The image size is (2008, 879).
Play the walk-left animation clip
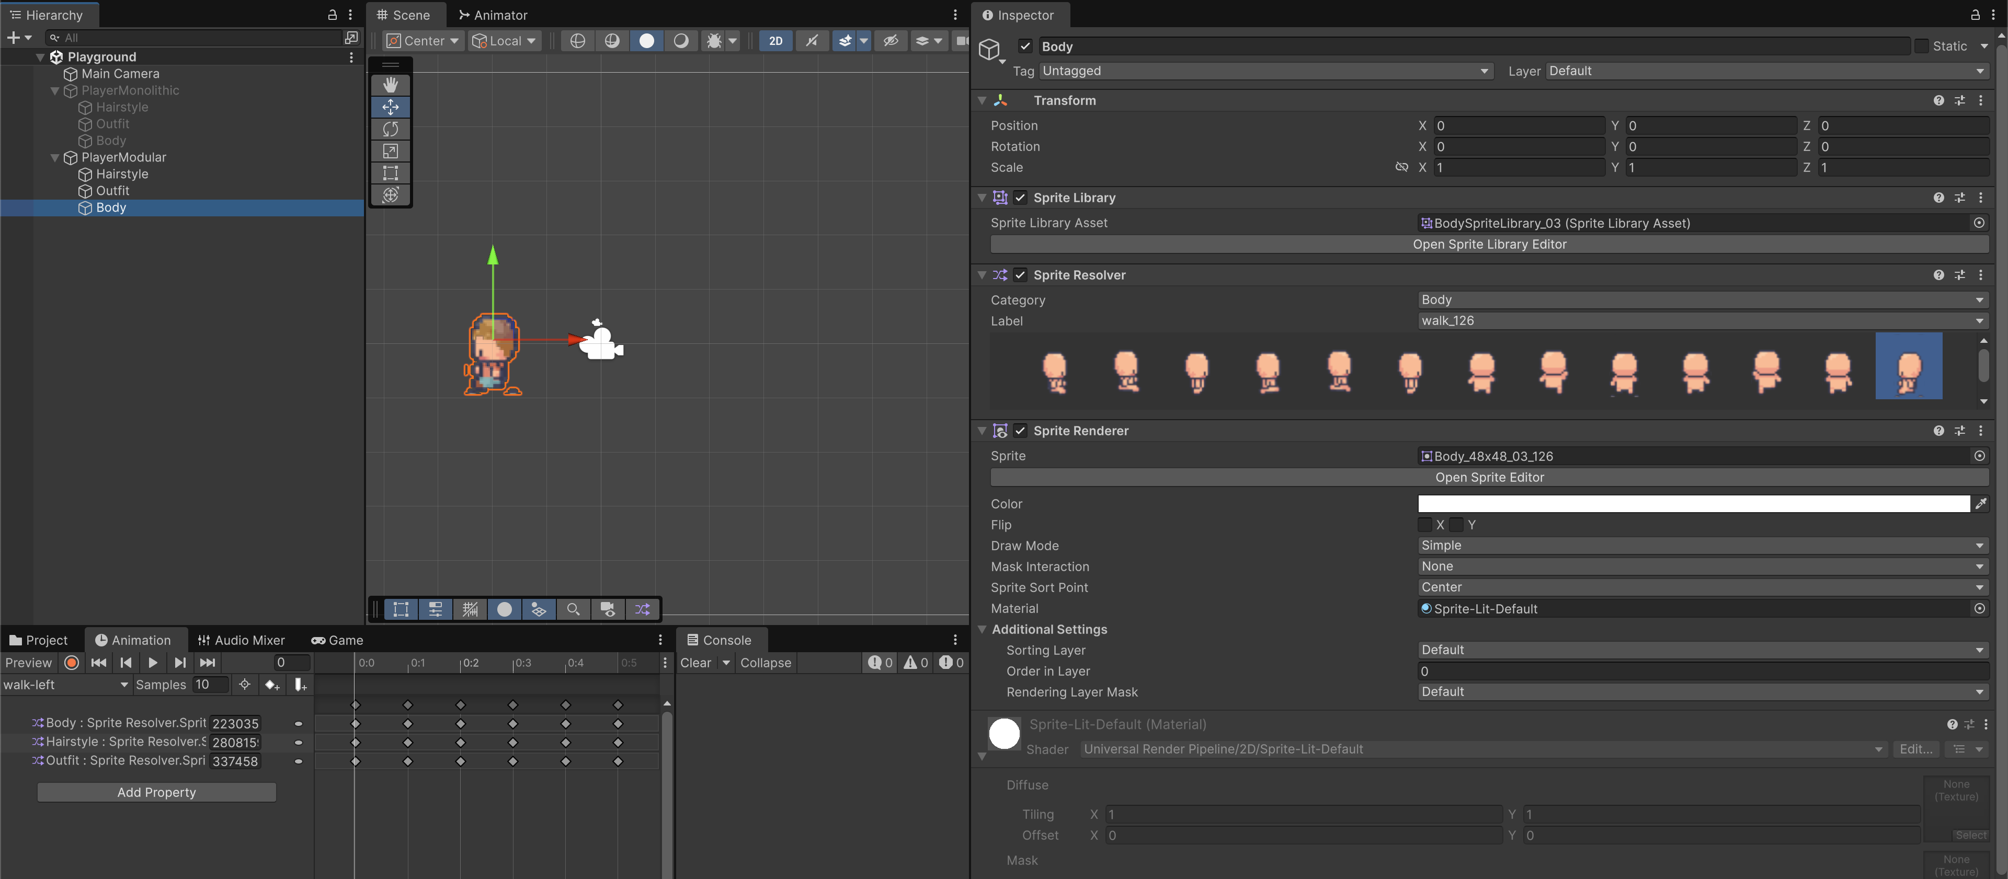(x=153, y=662)
